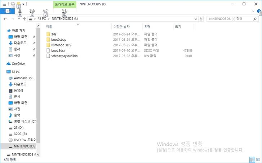
Task: Click 내 PC in address breadcrumb
Action: [x=42, y=18]
